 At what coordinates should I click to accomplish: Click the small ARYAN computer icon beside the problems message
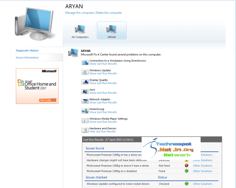click(x=73, y=53)
